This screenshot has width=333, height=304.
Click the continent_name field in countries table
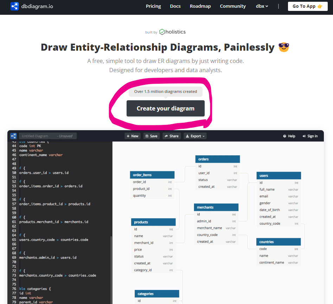point(278,262)
